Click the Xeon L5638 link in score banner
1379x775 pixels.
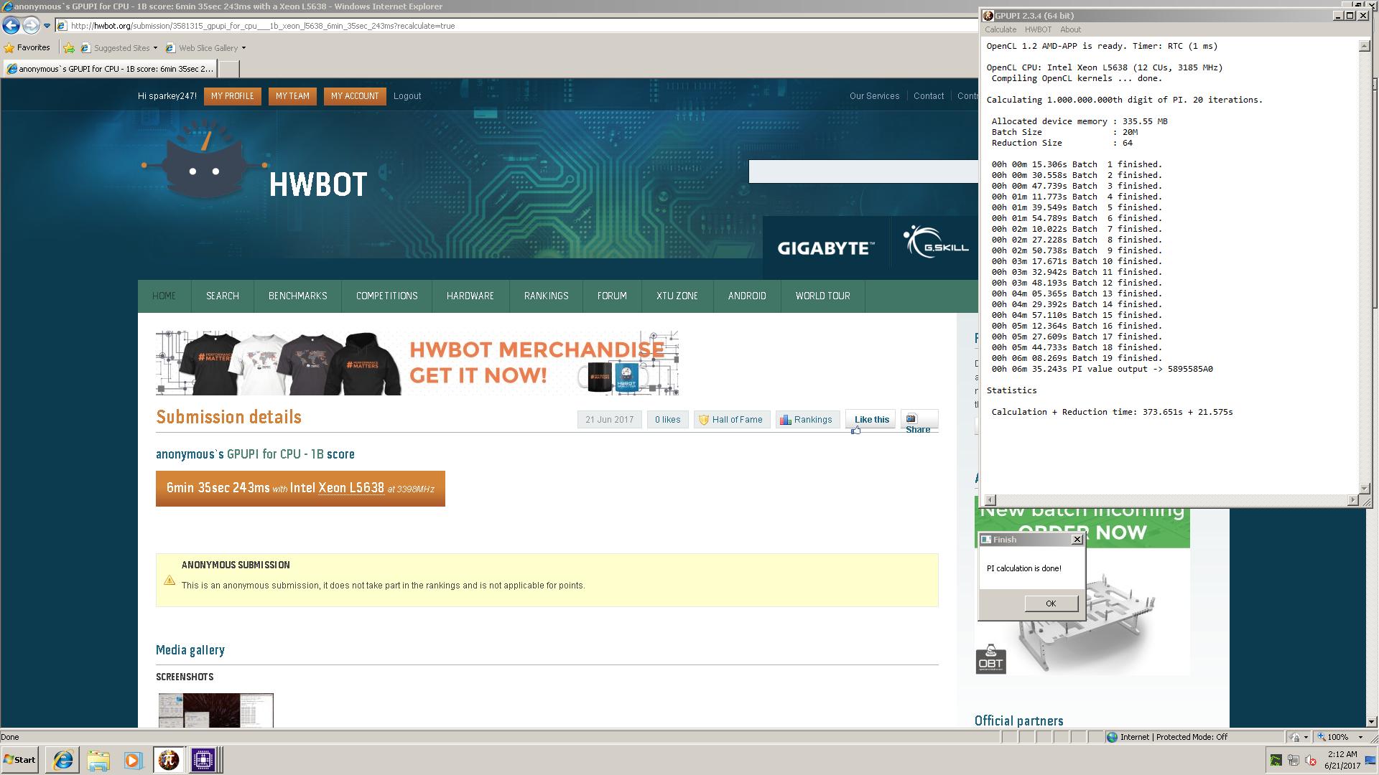351,488
